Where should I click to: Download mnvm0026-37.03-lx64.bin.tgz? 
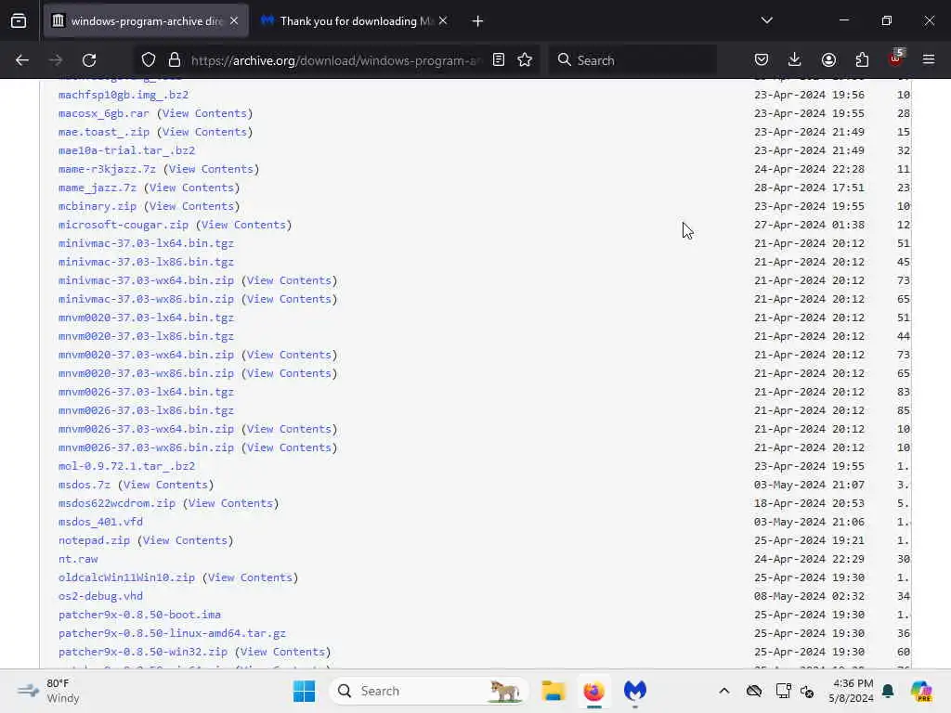tap(146, 393)
